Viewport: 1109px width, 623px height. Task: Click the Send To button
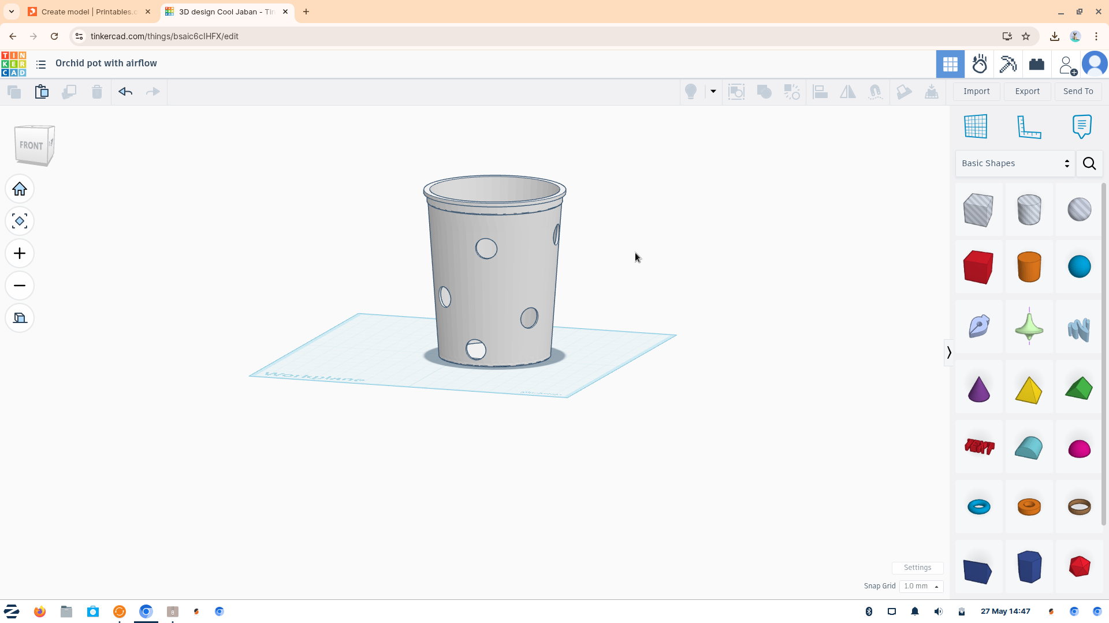click(x=1078, y=91)
